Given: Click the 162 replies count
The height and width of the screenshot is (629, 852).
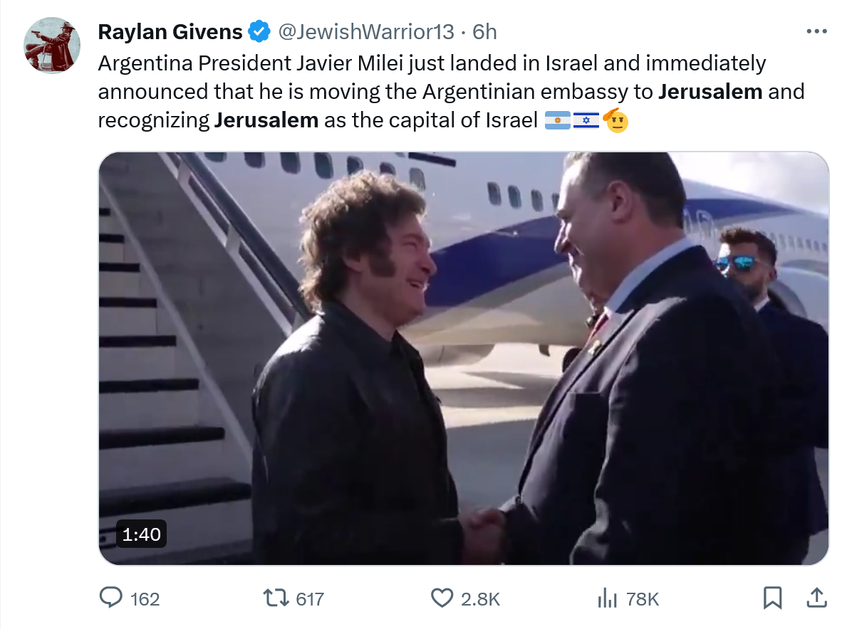Looking at the screenshot, I should coord(145,599).
